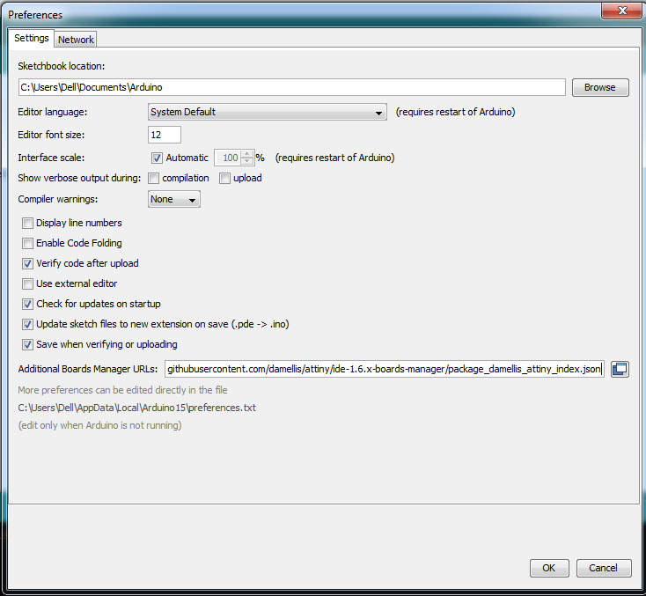Uncheck Verify code after upload
This screenshot has width=646, height=596.
[x=27, y=263]
